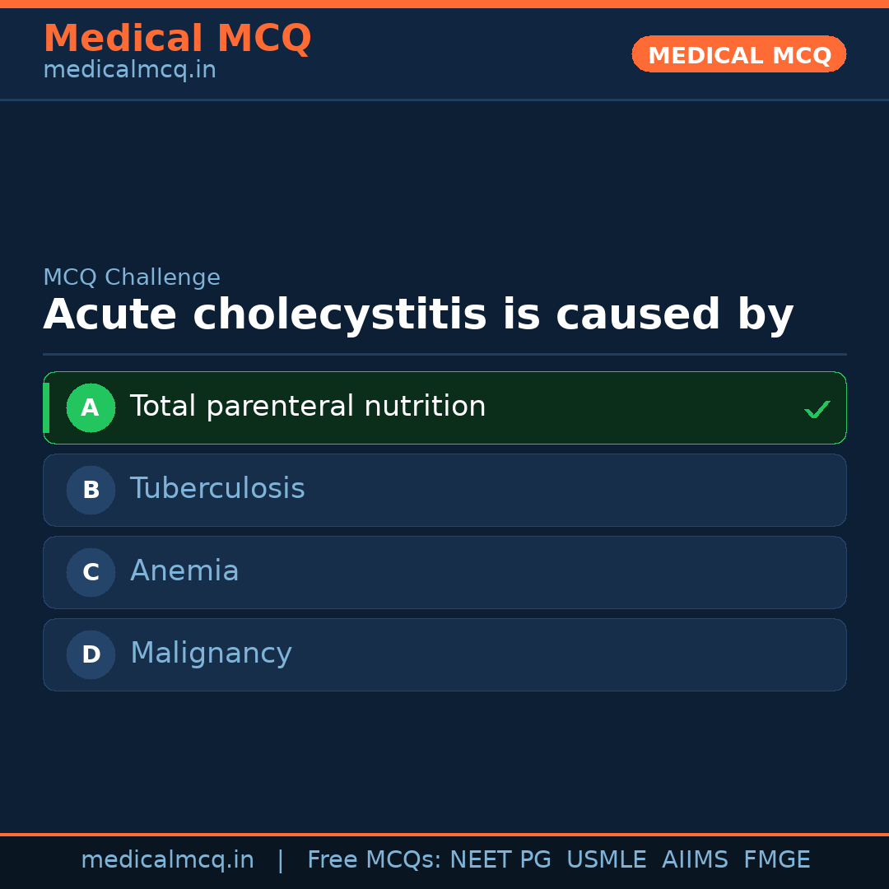This screenshot has height=889, width=889.
Task: Click the orange 'MEDICAL MCQ' badge button
Action: pos(738,54)
